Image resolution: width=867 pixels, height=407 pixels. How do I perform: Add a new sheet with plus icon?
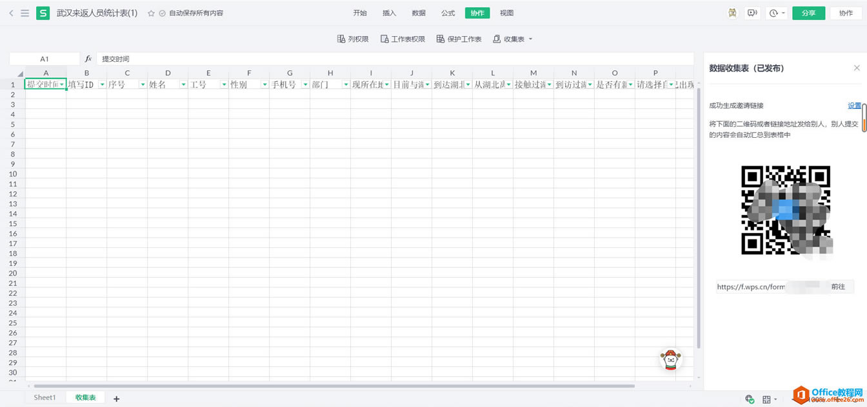coord(117,399)
